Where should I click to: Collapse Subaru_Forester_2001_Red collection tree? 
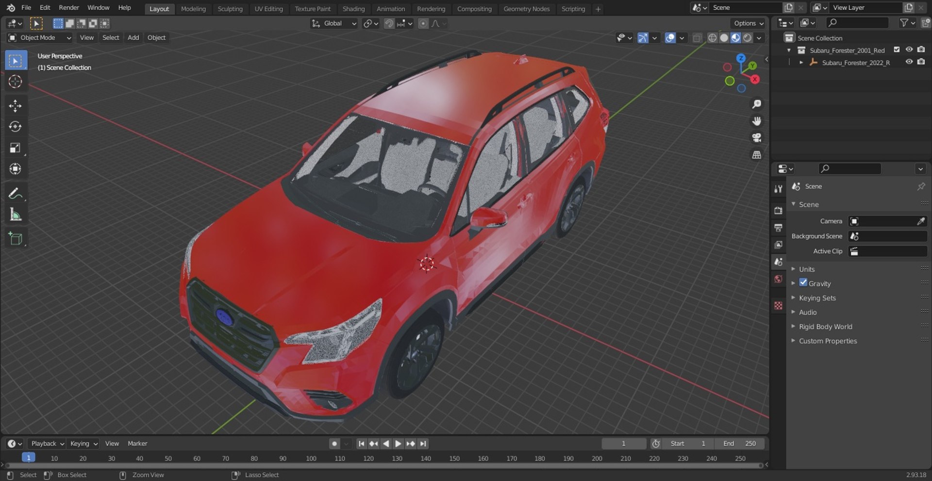pos(789,50)
